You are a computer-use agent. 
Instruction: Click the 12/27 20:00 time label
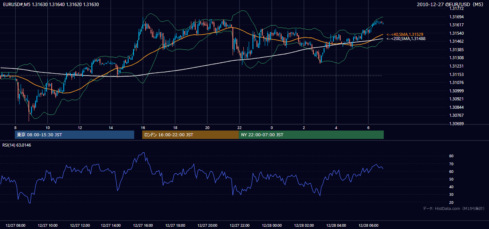tap(208, 226)
